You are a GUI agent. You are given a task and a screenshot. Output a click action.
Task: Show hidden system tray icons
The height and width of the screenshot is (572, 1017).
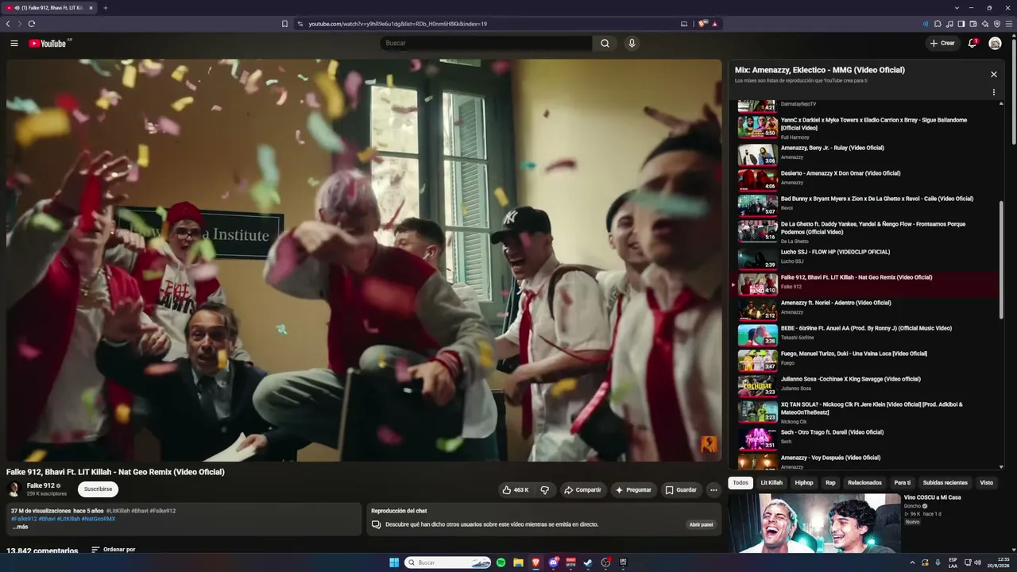912,562
